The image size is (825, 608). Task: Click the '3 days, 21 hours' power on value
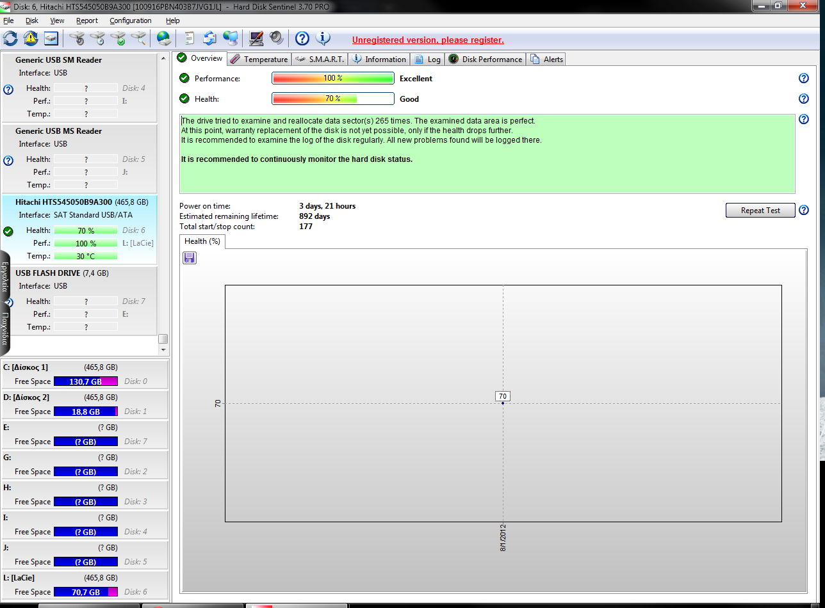point(327,206)
